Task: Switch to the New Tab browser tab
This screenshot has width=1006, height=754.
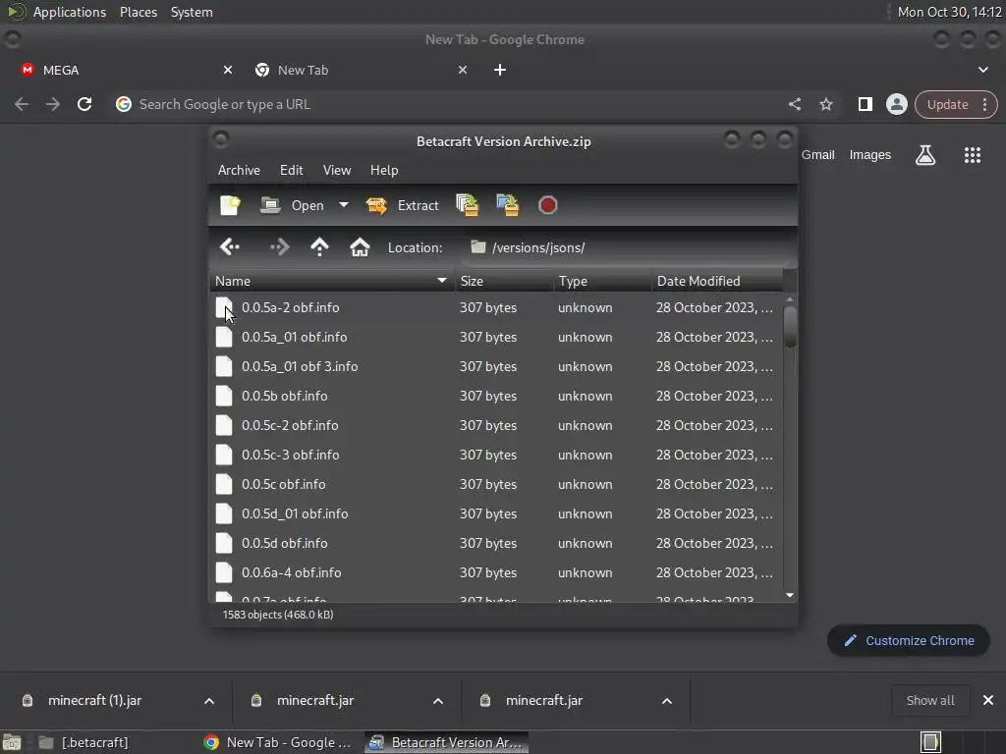Action: [x=360, y=70]
